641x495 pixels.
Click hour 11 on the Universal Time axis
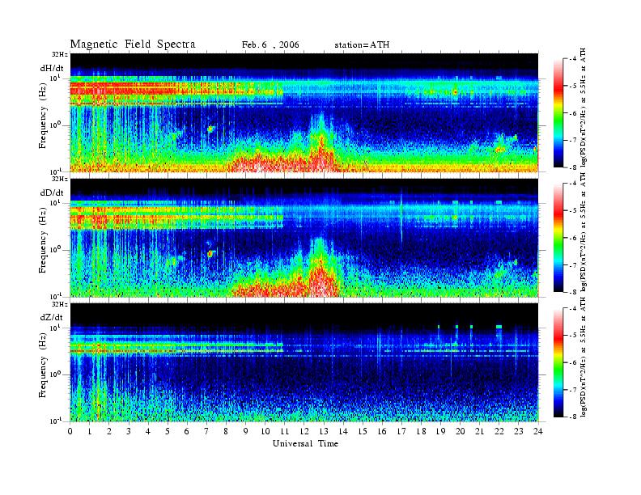pyautogui.click(x=285, y=432)
